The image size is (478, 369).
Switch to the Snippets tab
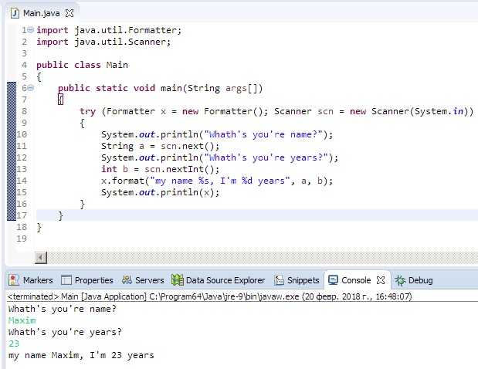point(297,280)
